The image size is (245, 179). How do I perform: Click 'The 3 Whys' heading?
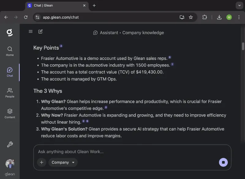click(48, 91)
